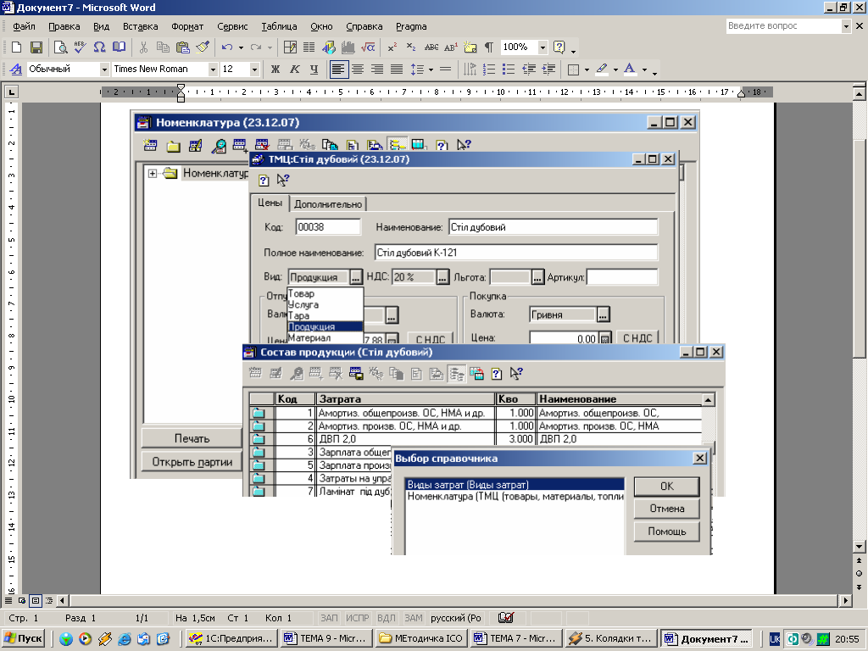Insert a symbol with the Omega icon
Viewport: 868px width, 651px height.
[x=100, y=47]
